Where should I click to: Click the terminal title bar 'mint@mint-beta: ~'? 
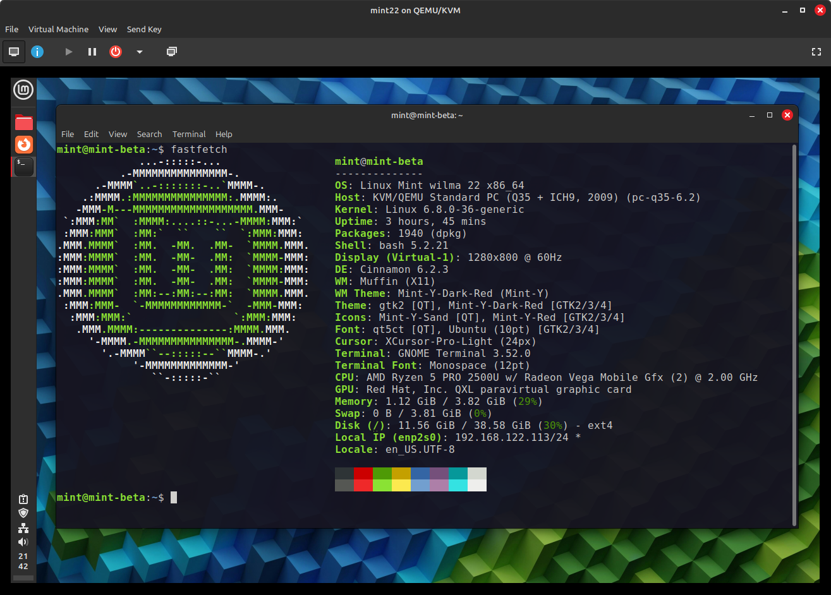coord(427,115)
